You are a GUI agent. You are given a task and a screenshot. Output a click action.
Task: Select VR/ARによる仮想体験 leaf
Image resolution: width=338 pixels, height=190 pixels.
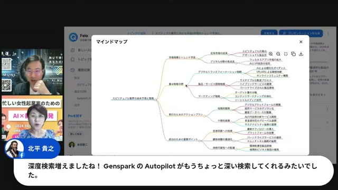coord(269,72)
